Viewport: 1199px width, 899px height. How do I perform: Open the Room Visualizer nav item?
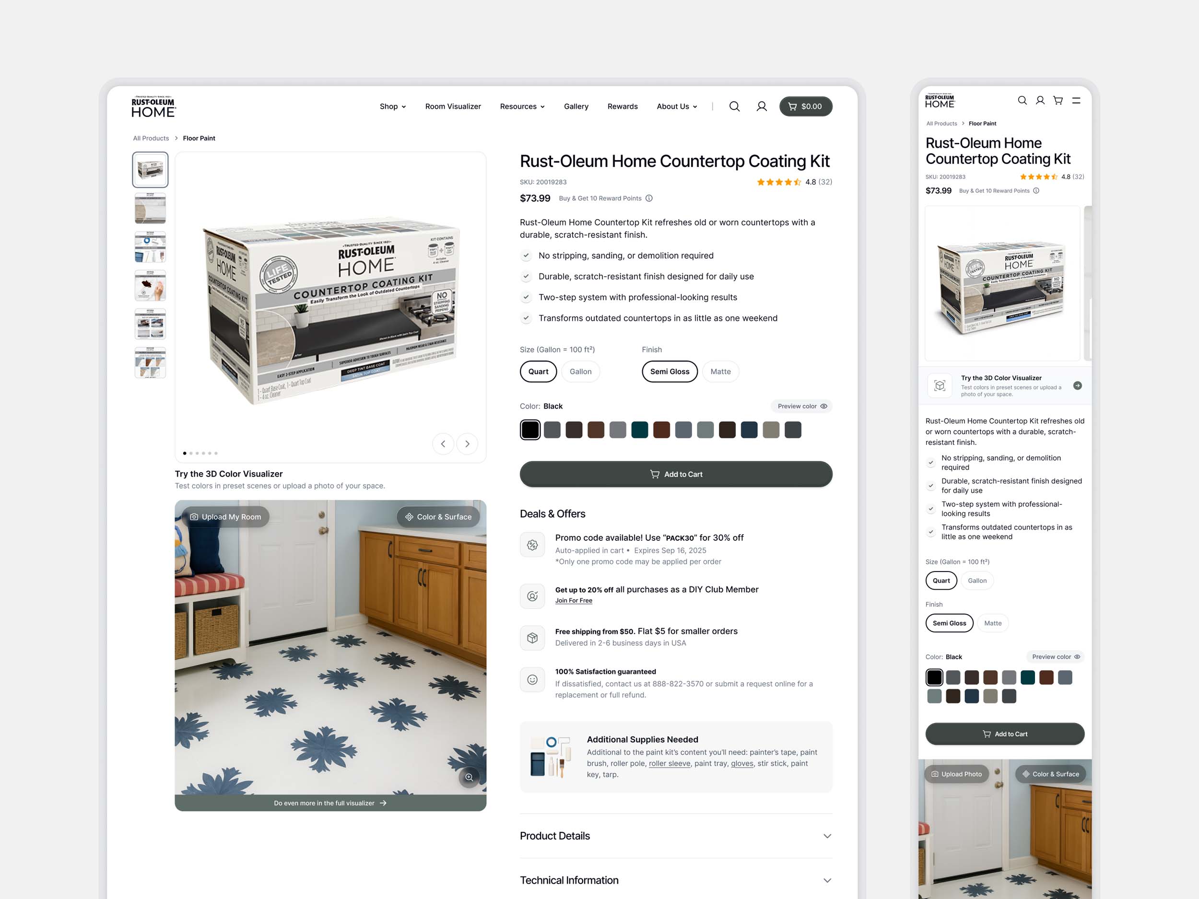453,106
